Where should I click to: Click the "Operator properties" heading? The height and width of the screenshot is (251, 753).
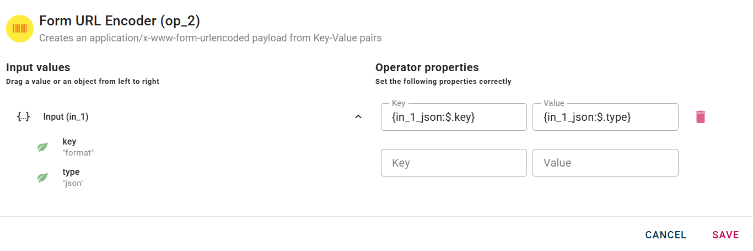tap(427, 67)
